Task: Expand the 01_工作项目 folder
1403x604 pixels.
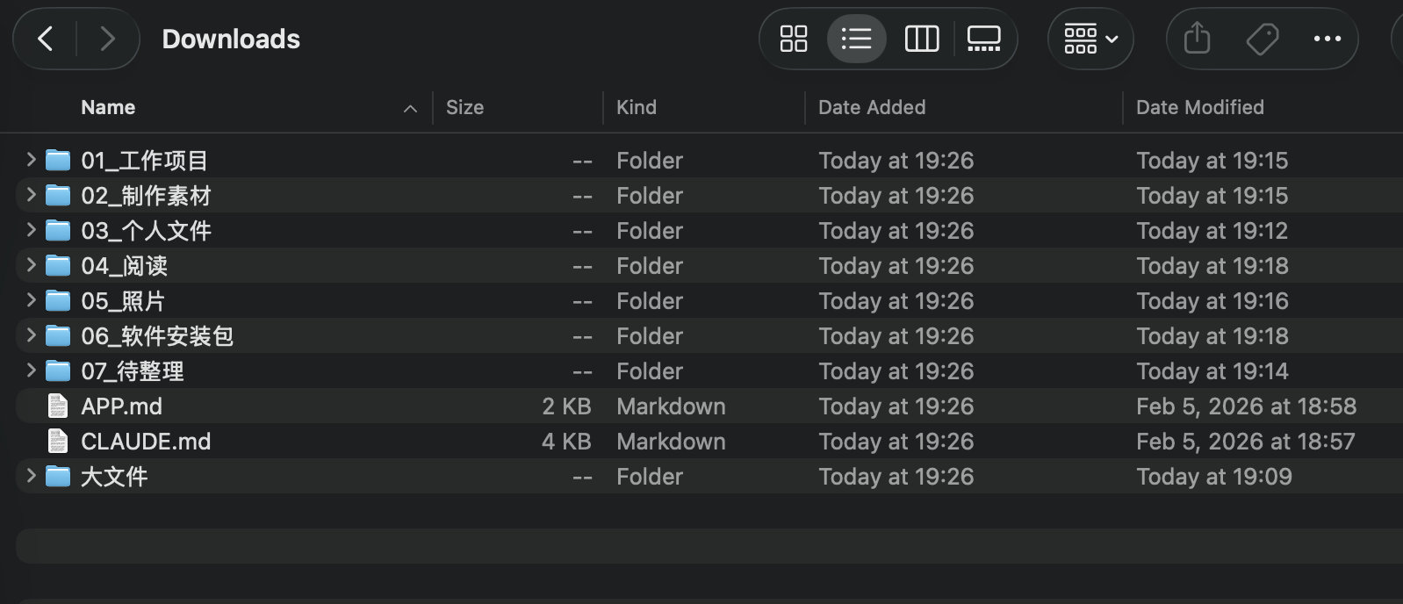Action: pyautogui.click(x=31, y=160)
